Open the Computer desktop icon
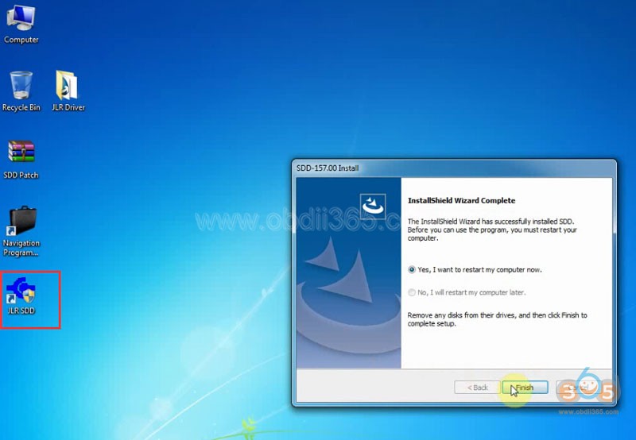This screenshot has width=636, height=440. (21, 25)
